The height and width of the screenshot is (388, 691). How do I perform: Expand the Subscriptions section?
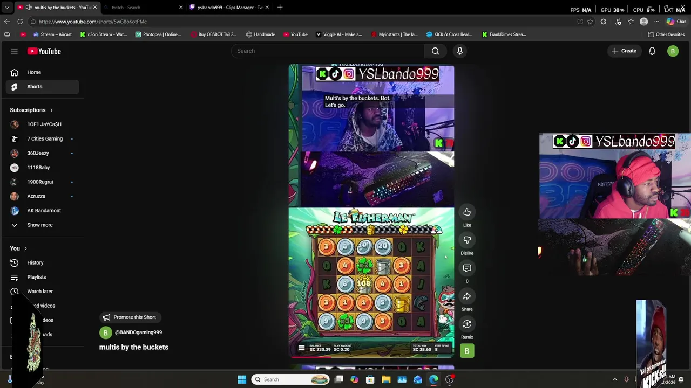[x=32, y=110]
